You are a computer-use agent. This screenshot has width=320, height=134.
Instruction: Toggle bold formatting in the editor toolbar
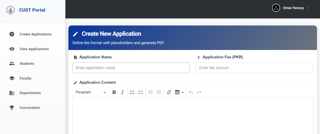click(x=114, y=92)
